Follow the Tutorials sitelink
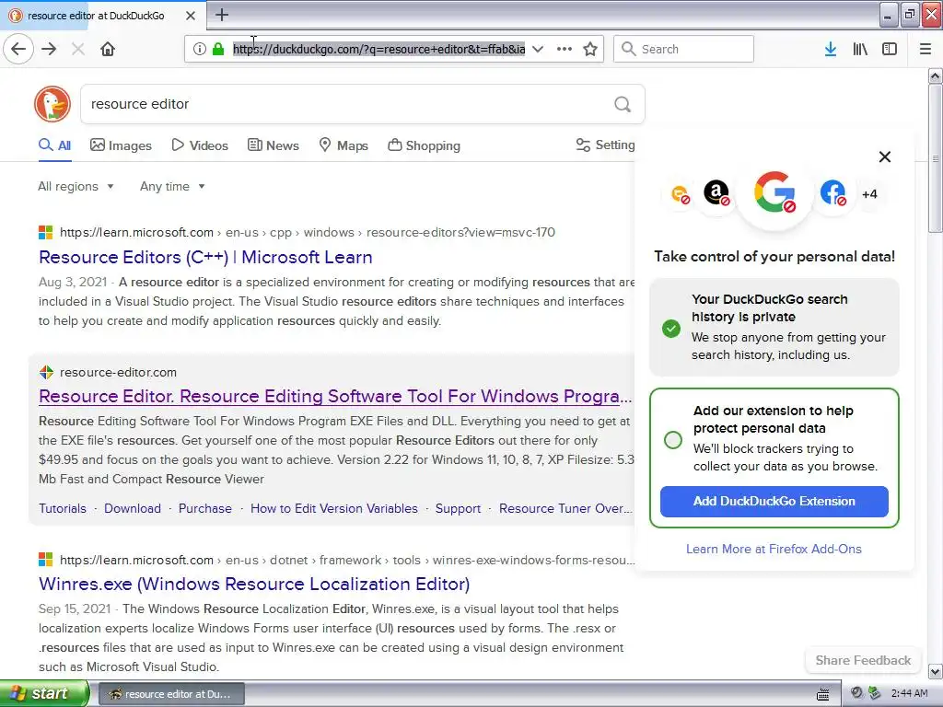Viewport: 943px width, 707px height. point(63,508)
